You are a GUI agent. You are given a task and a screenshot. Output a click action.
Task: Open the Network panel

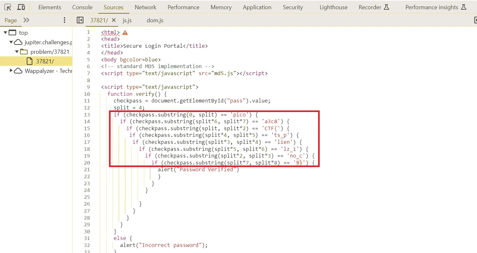(146, 7)
